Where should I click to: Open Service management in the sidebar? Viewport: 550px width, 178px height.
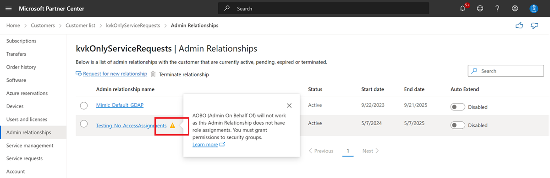[x=30, y=146]
